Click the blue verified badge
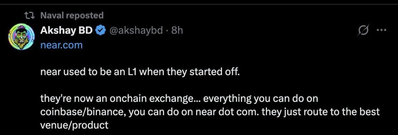 [x=101, y=31]
